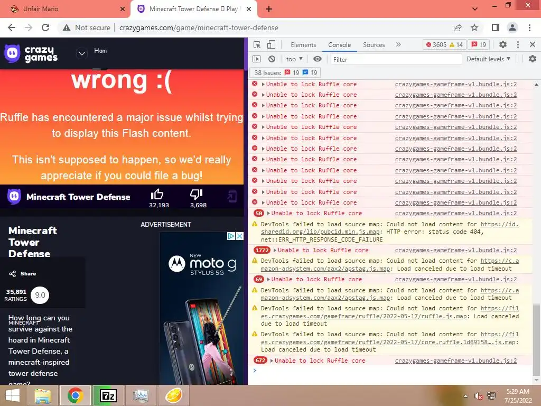Open File Explorer from the taskbar
This screenshot has height=406, width=541.
[43, 395]
